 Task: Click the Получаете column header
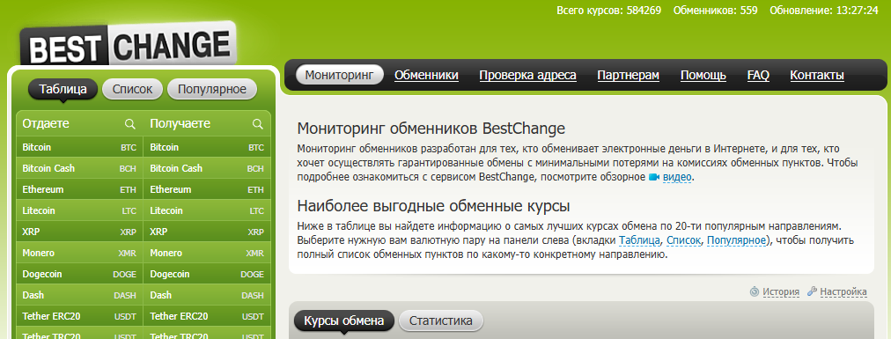point(180,123)
